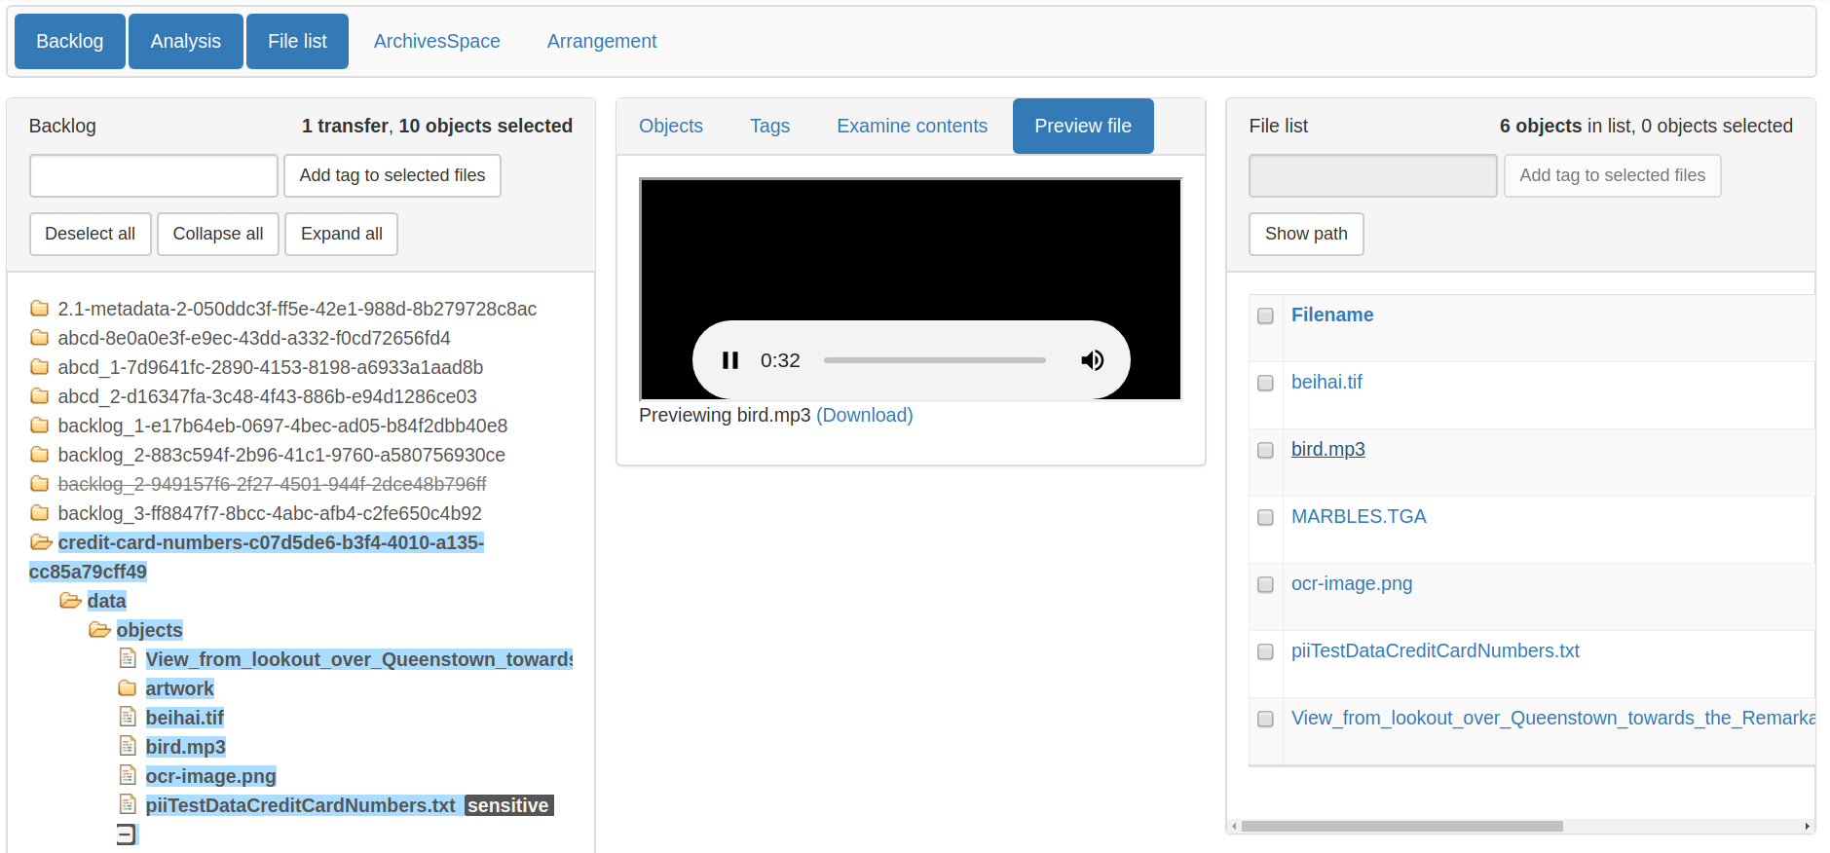
Task: Switch to the Examine contents tab
Action: pos(912,126)
